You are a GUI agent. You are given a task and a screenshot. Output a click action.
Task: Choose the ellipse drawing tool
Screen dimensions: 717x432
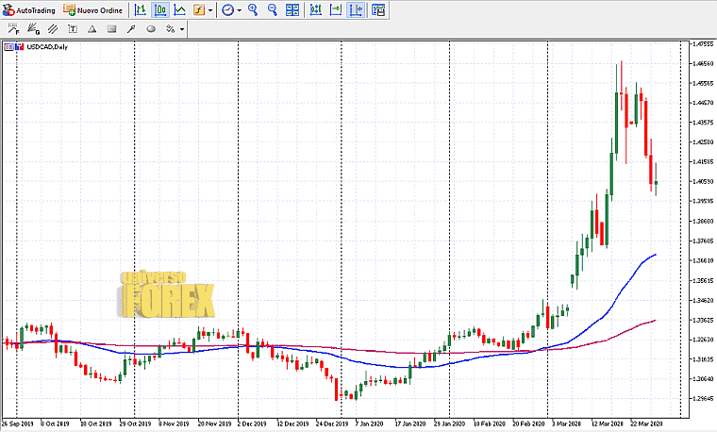(150, 29)
